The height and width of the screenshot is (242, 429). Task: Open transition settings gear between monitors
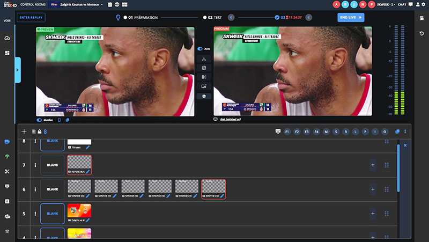click(x=204, y=96)
